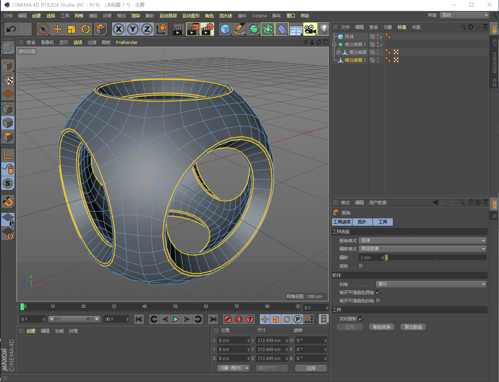Open the 倒角模式 dropdown

422,240
